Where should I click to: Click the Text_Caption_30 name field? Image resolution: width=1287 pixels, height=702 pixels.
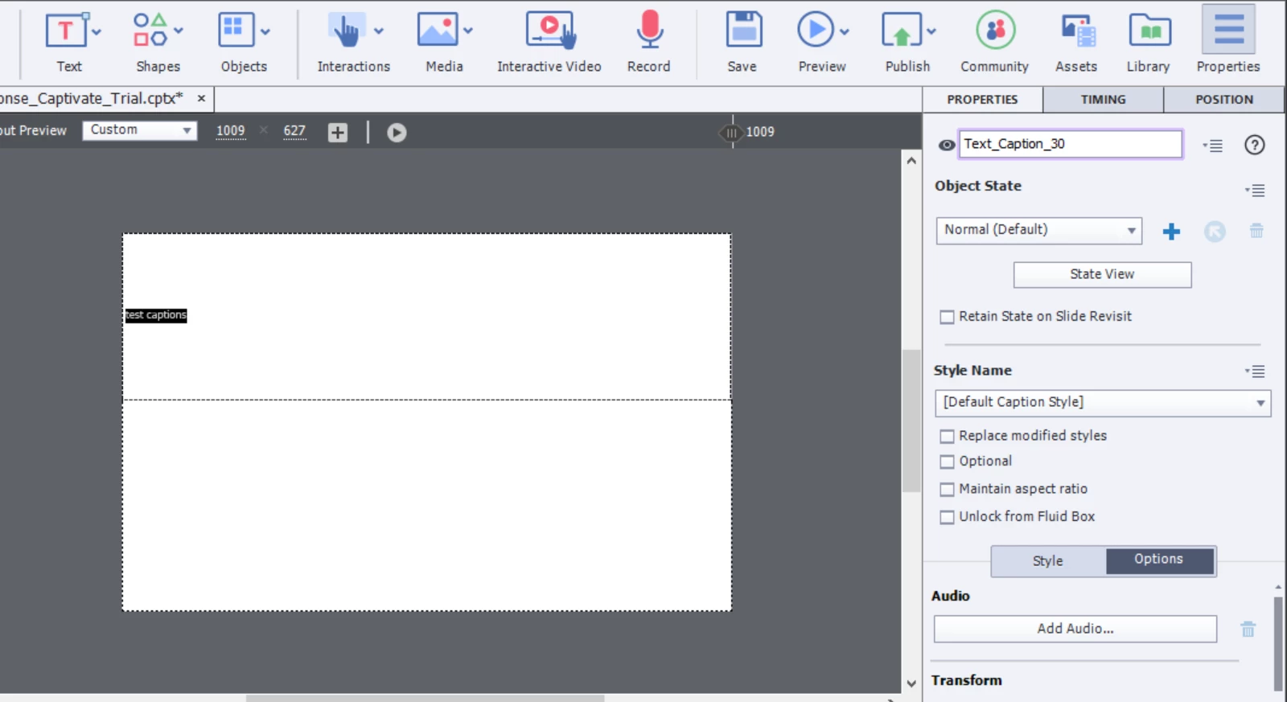(x=1071, y=145)
